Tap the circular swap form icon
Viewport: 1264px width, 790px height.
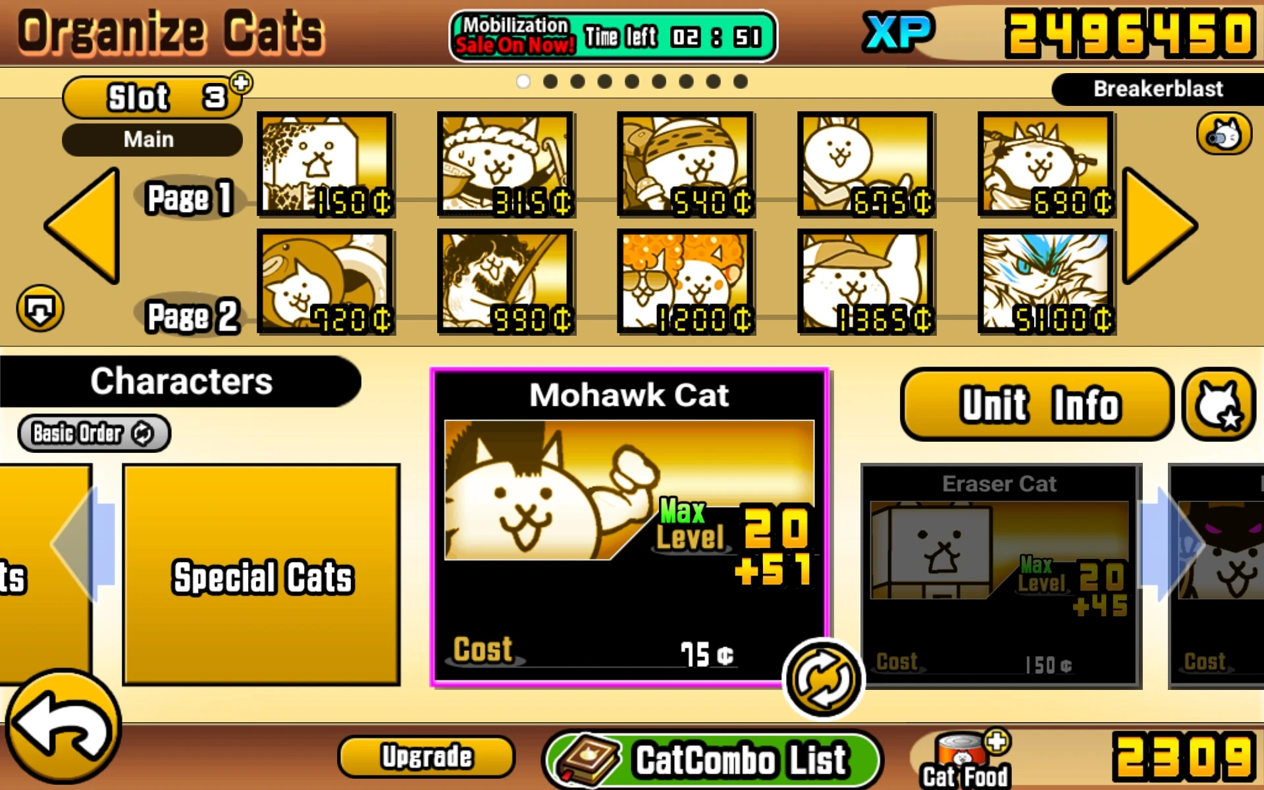824,679
